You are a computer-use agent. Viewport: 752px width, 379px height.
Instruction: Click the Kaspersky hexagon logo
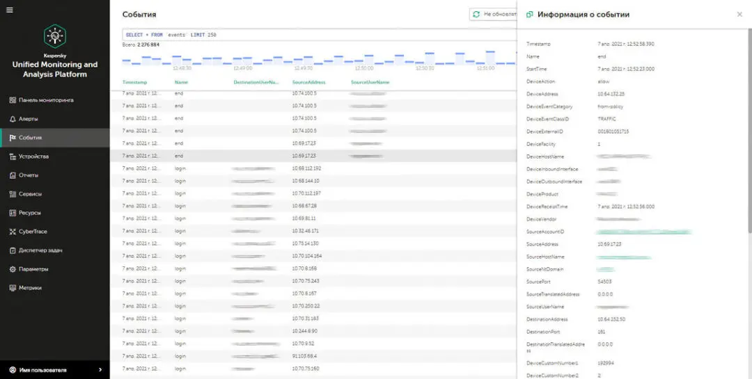click(x=55, y=36)
